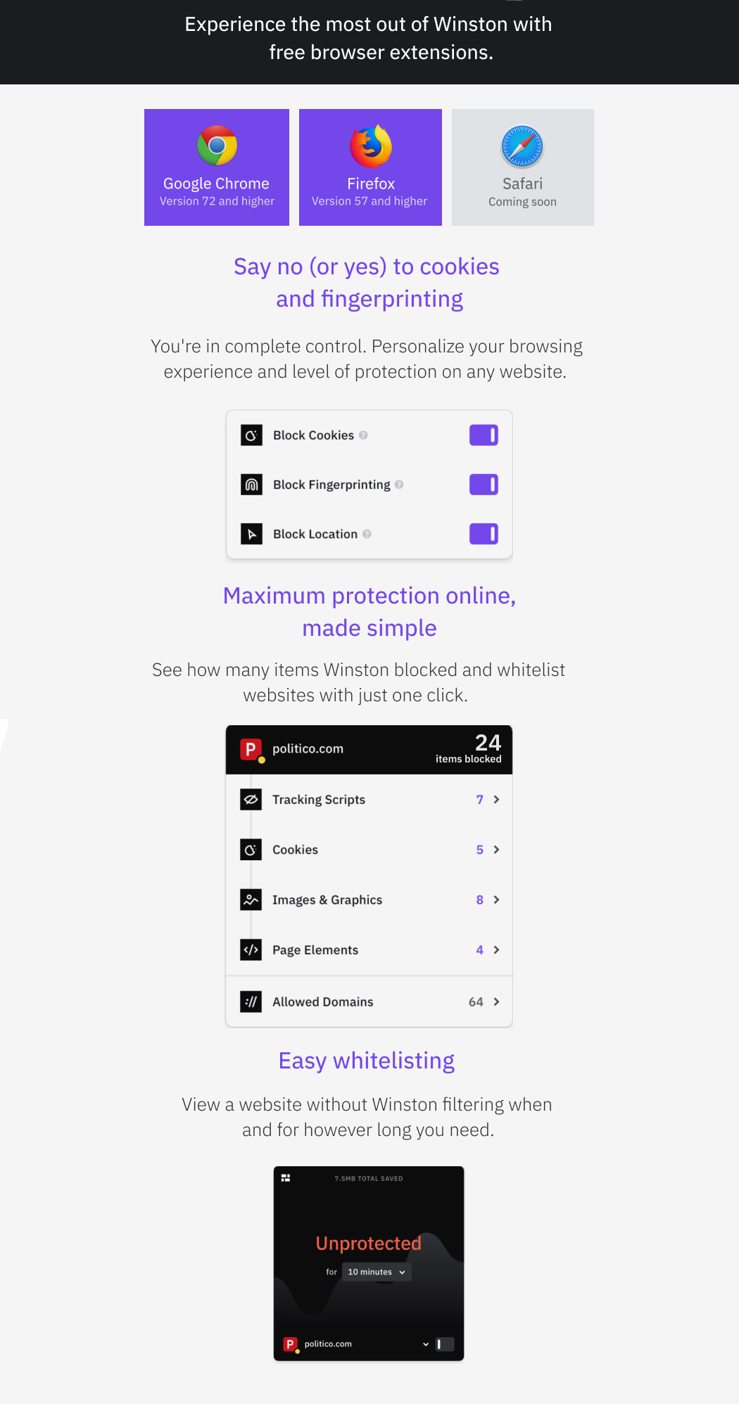The height and width of the screenshot is (1404, 739).
Task: Click the Tracking Scripts eye icon
Action: click(x=251, y=799)
